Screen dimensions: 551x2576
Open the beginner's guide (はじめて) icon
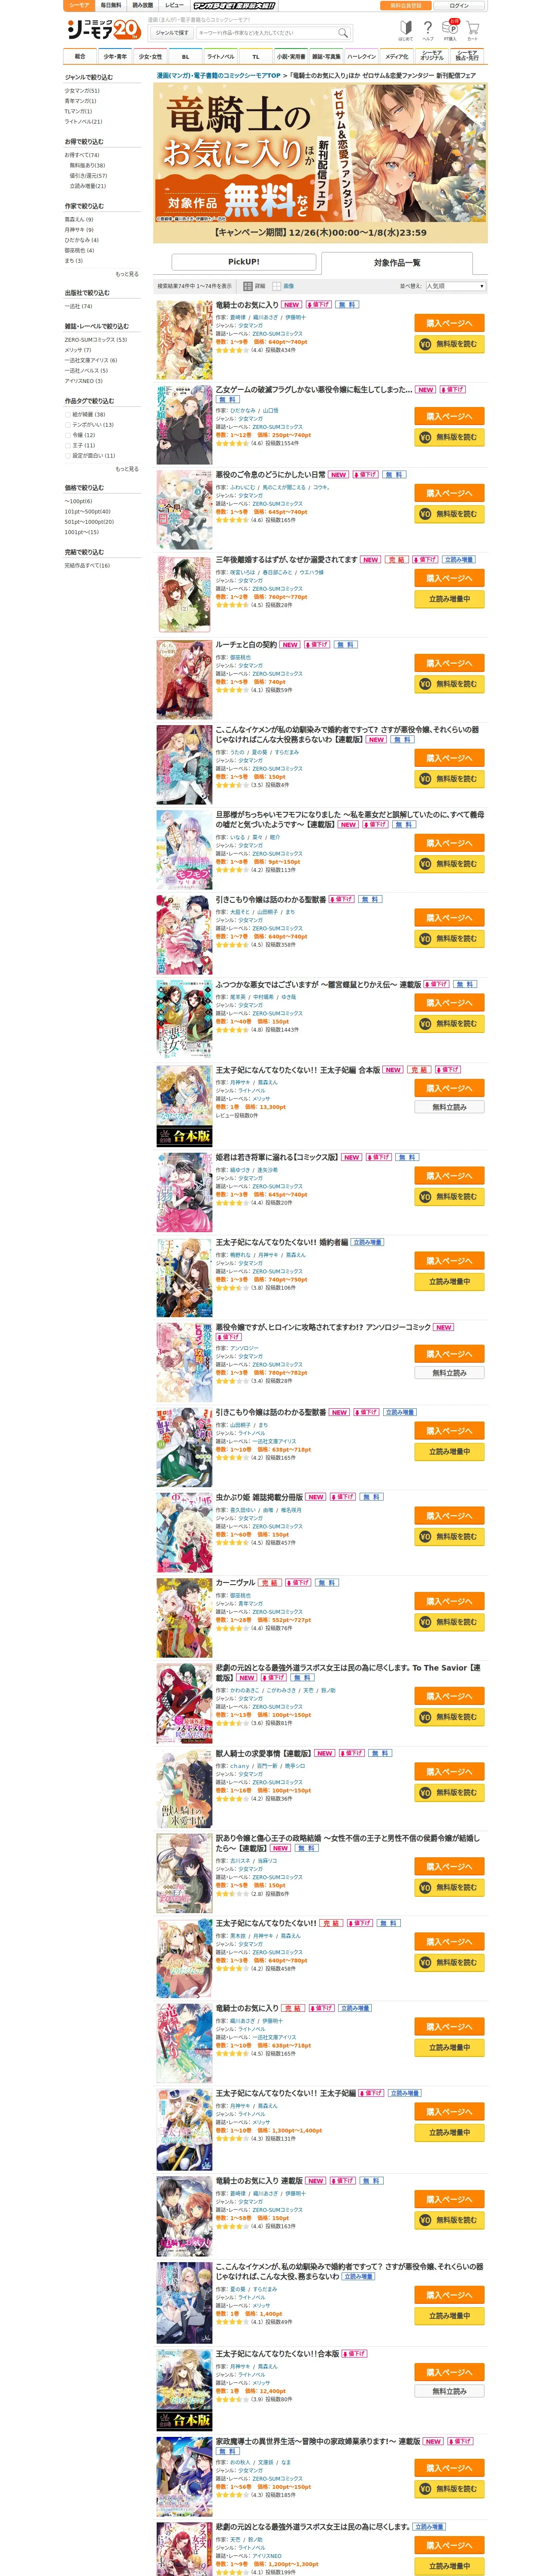[x=405, y=29]
